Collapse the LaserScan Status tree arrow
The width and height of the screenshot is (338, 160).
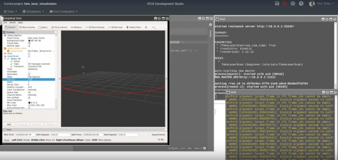5,59
